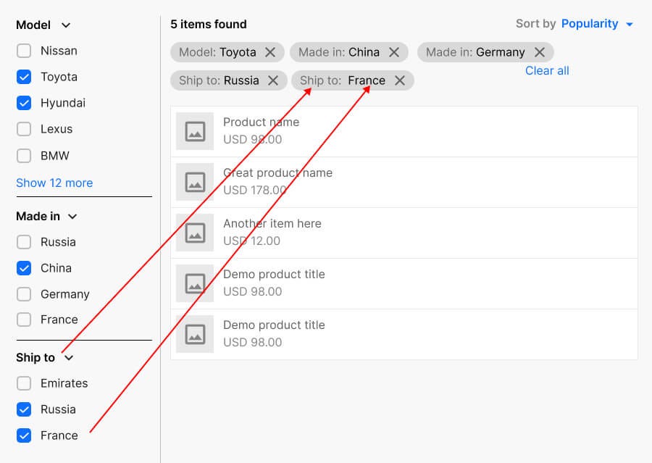Remove the Model: Toyota filter chip

coord(270,52)
